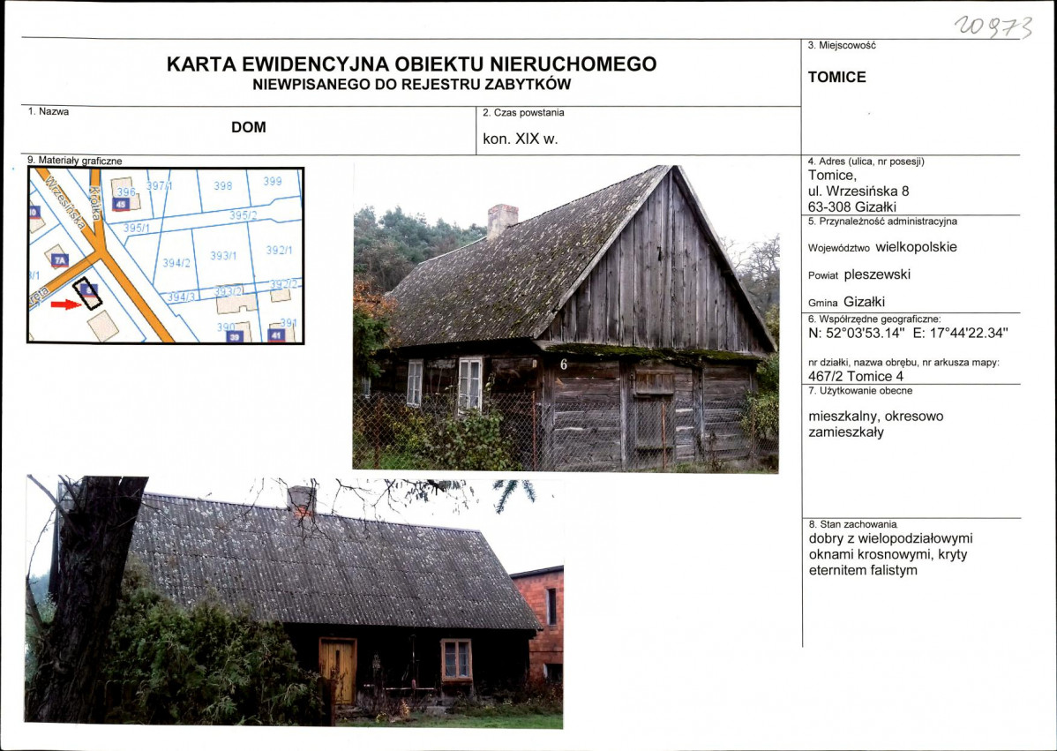This screenshot has height=751, width=1057.
Task: Click the '1. Nazwa' field label
Action: tap(49, 112)
